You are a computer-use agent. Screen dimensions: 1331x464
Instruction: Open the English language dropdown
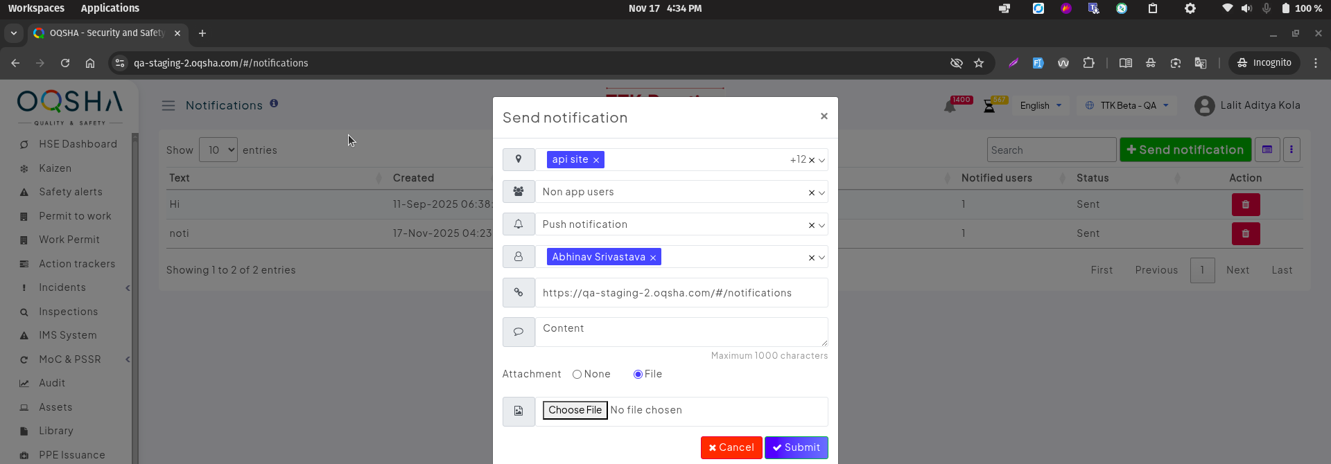(1041, 106)
